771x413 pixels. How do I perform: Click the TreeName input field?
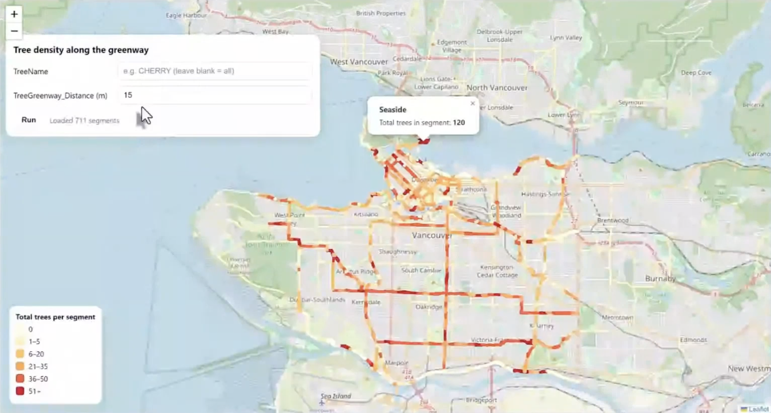pyautogui.click(x=214, y=71)
